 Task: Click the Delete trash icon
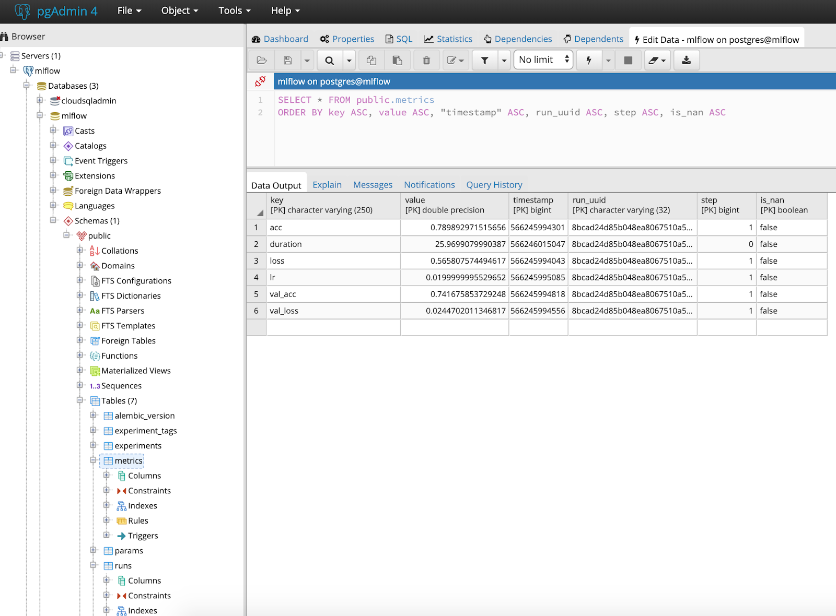click(x=426, y=60)
